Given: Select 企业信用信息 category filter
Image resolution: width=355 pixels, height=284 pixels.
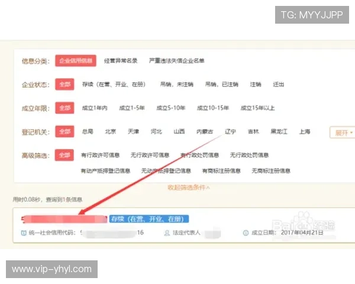Looking at the screenshot, I should coord(76,61).
